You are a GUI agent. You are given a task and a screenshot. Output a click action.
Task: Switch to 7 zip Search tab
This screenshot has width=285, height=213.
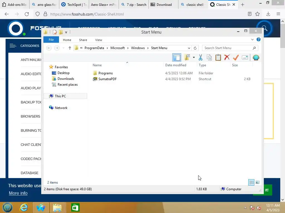tap(134, 5)
